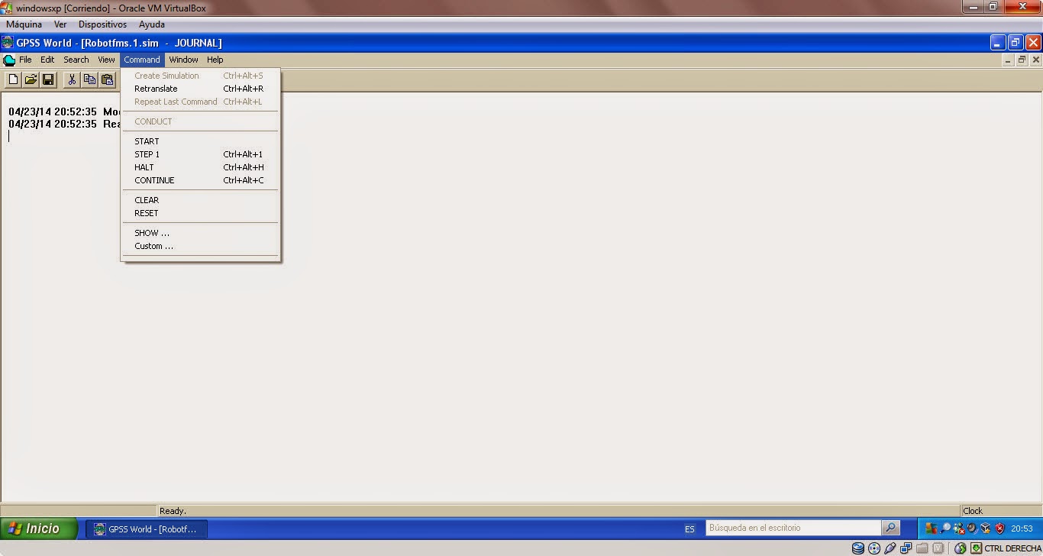Choose Retranslate from Command menu
This screenshot has height=556, width=1043.
tap(201, 89)
